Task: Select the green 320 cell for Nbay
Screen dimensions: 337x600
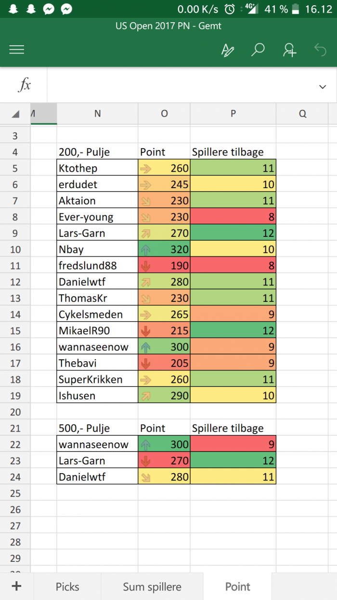Action: tap(164, 249)
